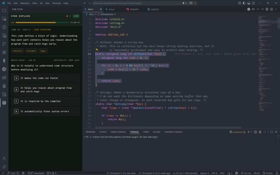Open the launch profile dropdown beside plus
The width and height of the screenshot is (280, 175).
coord(252,132)
